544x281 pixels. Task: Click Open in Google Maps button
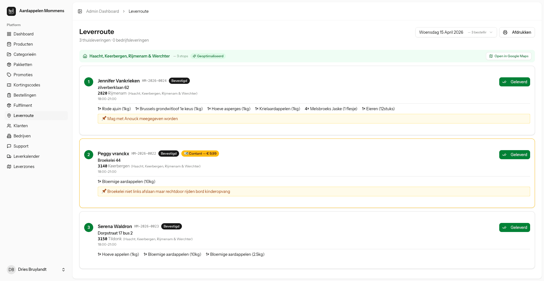point(509,56)
